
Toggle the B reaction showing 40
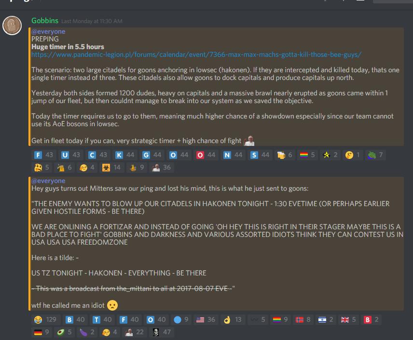coord(75,319)
